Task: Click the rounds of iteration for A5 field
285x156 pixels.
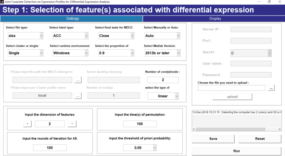Action: pos(50,148)
